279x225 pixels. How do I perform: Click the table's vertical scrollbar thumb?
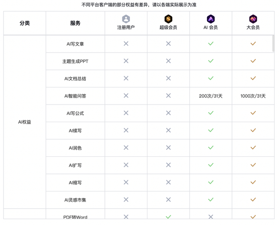(273, 43)
